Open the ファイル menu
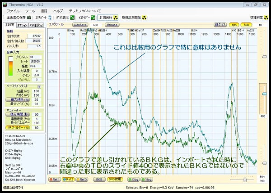 coord(13,11)
